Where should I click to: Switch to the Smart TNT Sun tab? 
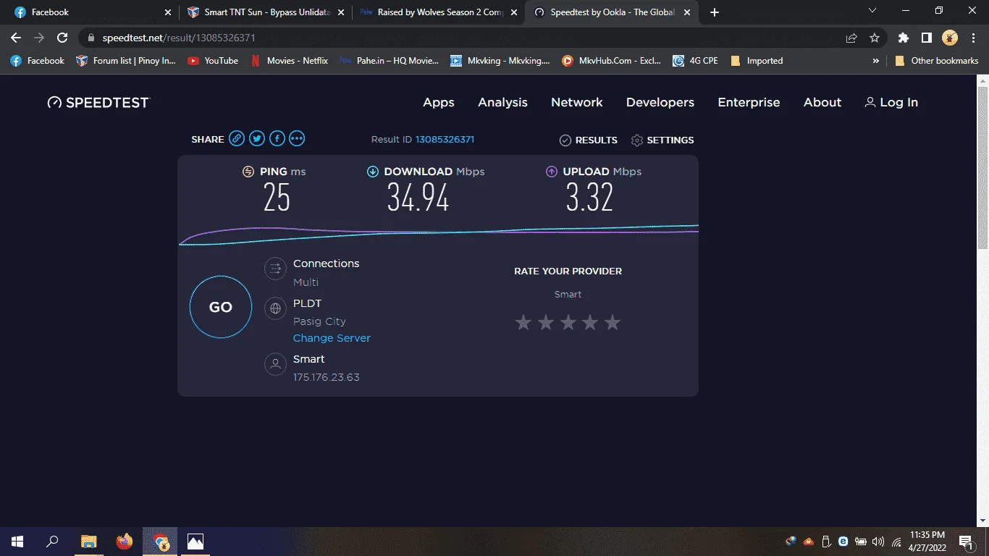[264, 12]
